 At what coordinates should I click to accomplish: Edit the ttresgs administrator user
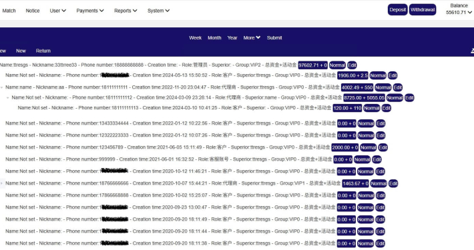(352, 65)
